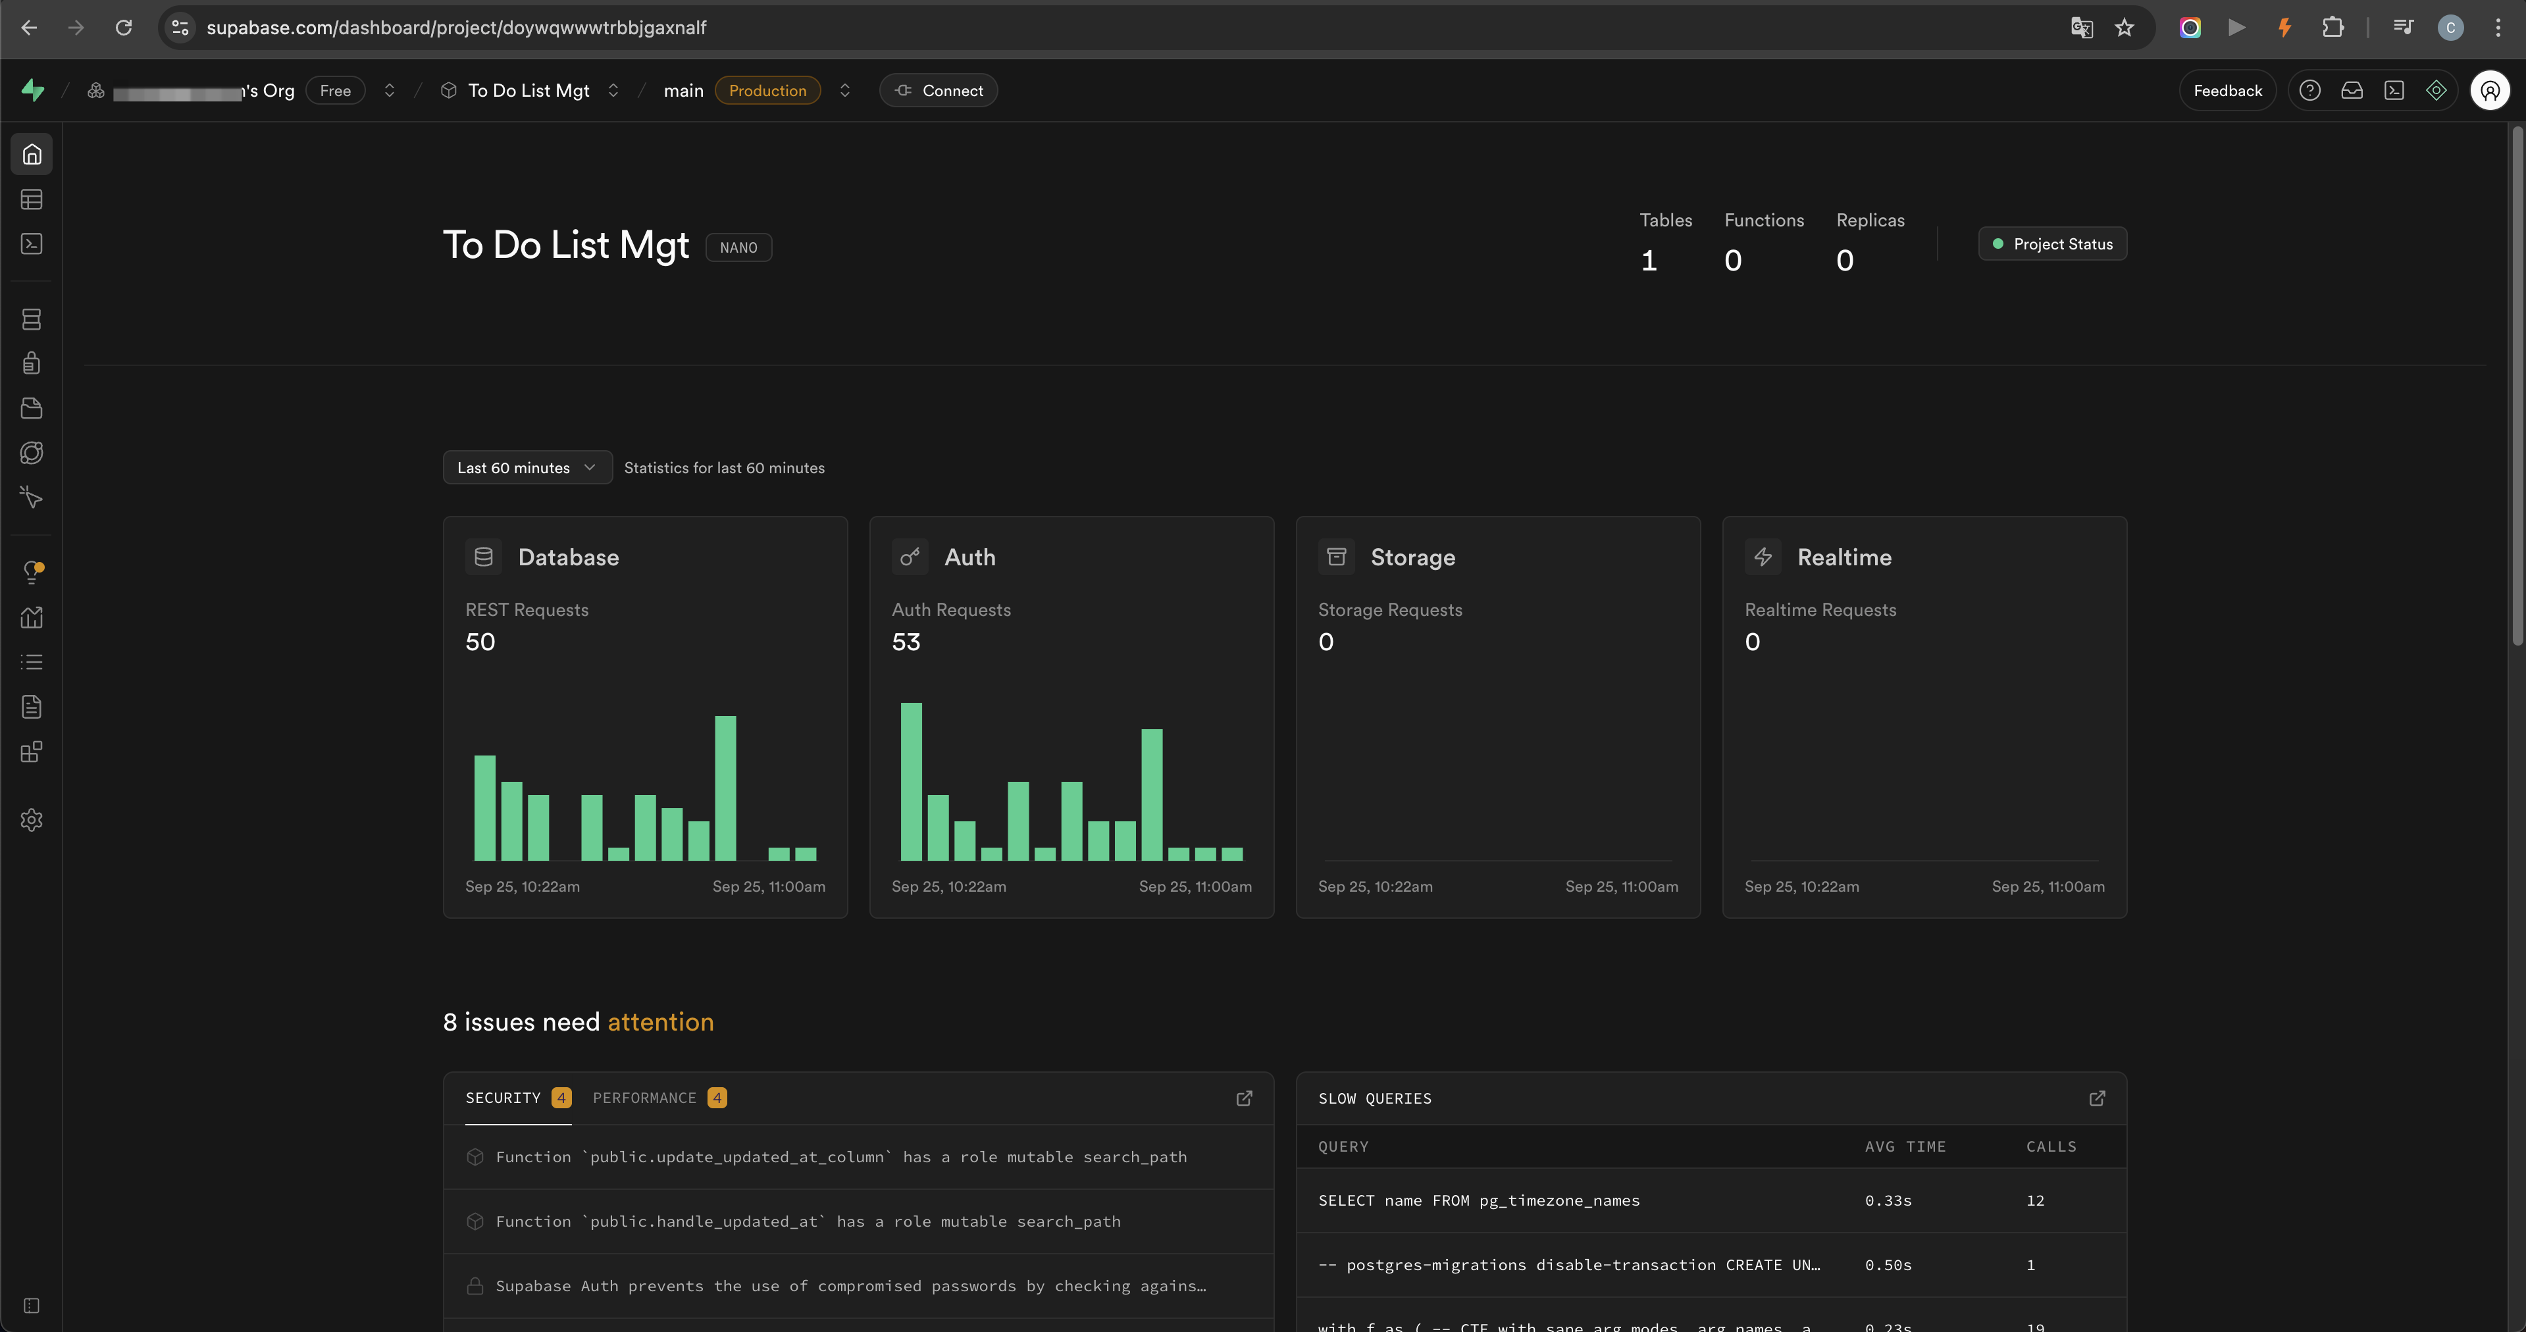
Task: Switch to the PERFORMANCE tab
Action: (659, 1098)
